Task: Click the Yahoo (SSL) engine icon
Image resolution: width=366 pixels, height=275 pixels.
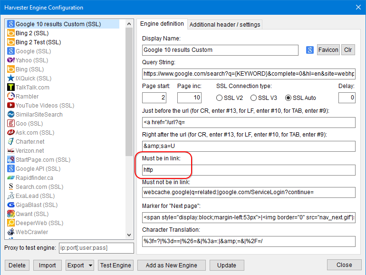Action: (11, 60)
